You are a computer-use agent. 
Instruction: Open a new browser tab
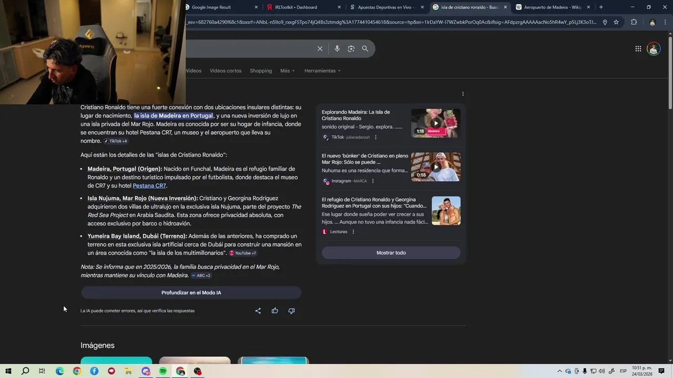[x=601, y=7]
